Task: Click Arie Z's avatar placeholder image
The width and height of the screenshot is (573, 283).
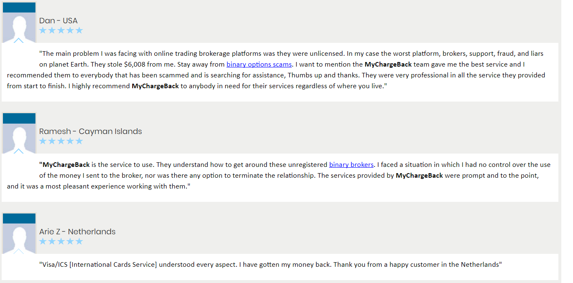Action: pos(19,239)
